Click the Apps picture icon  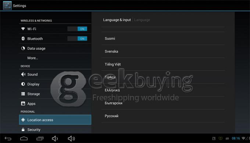coord(23,103)
